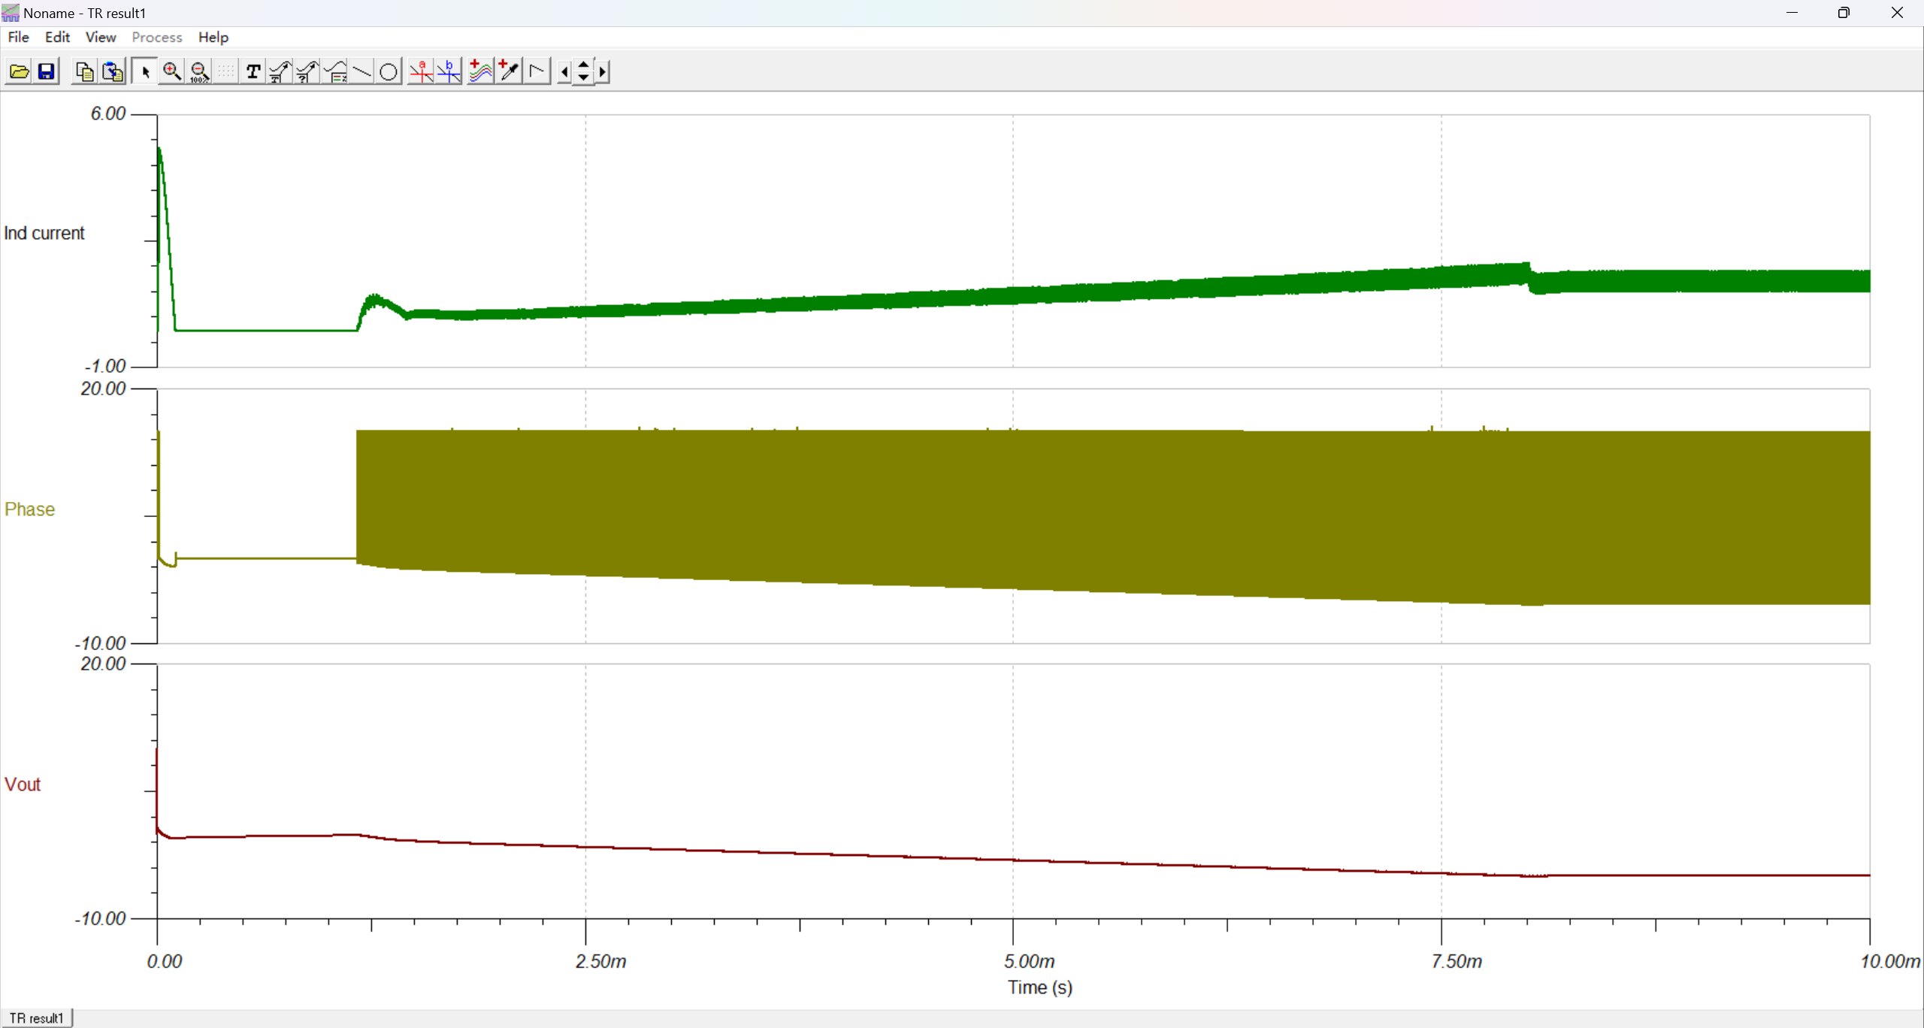1924x1028 pixels.
Task: Paste with the clipboard icon
Action: pyautogui.click(x=113, y=71)
